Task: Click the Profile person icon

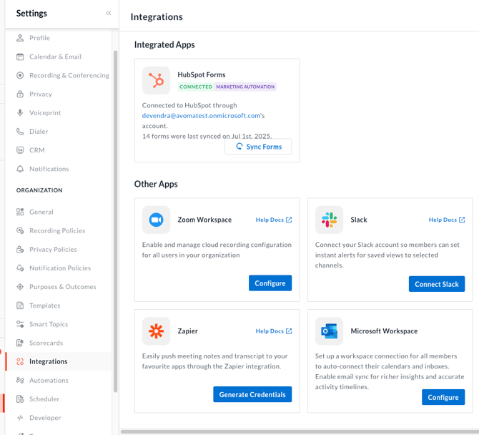Action: 20,38
